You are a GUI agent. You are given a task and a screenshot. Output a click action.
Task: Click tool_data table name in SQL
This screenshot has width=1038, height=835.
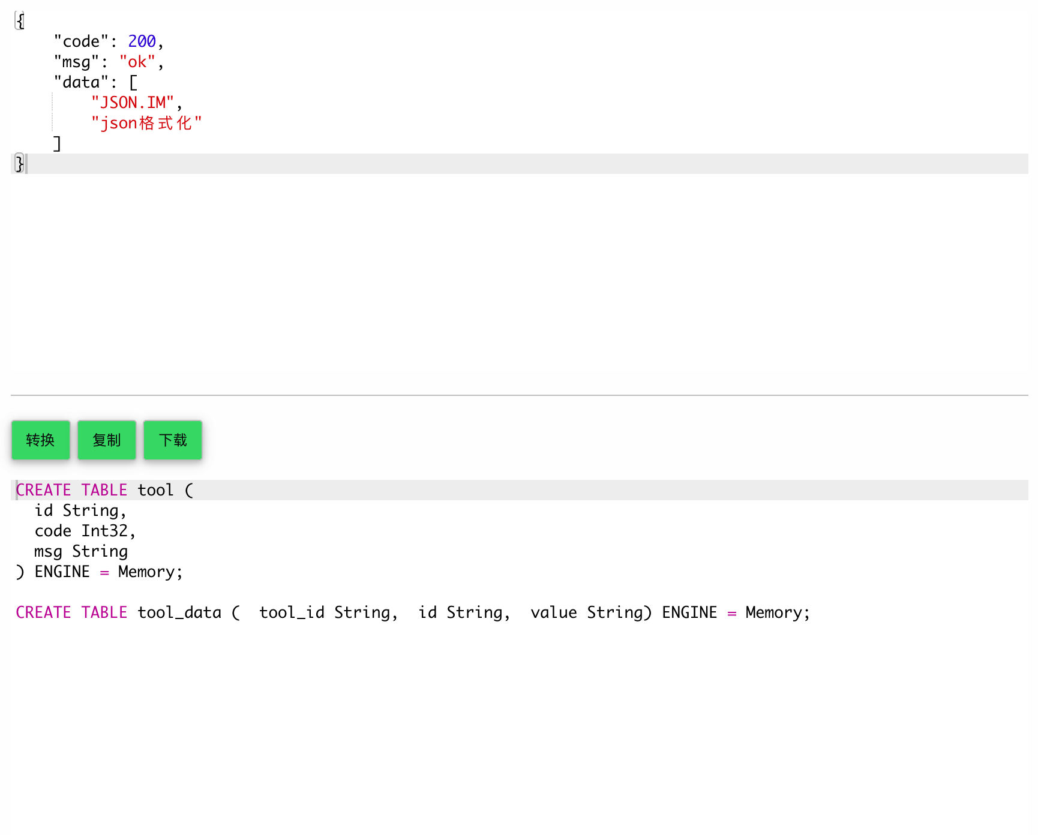click(x=179, y=612)
